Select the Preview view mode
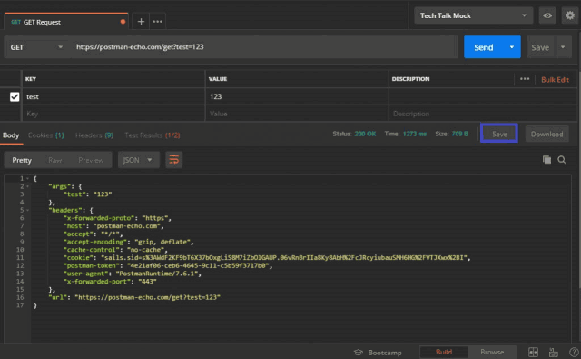The height and width of the screenshot is (359, 581). tap(91, 160)
